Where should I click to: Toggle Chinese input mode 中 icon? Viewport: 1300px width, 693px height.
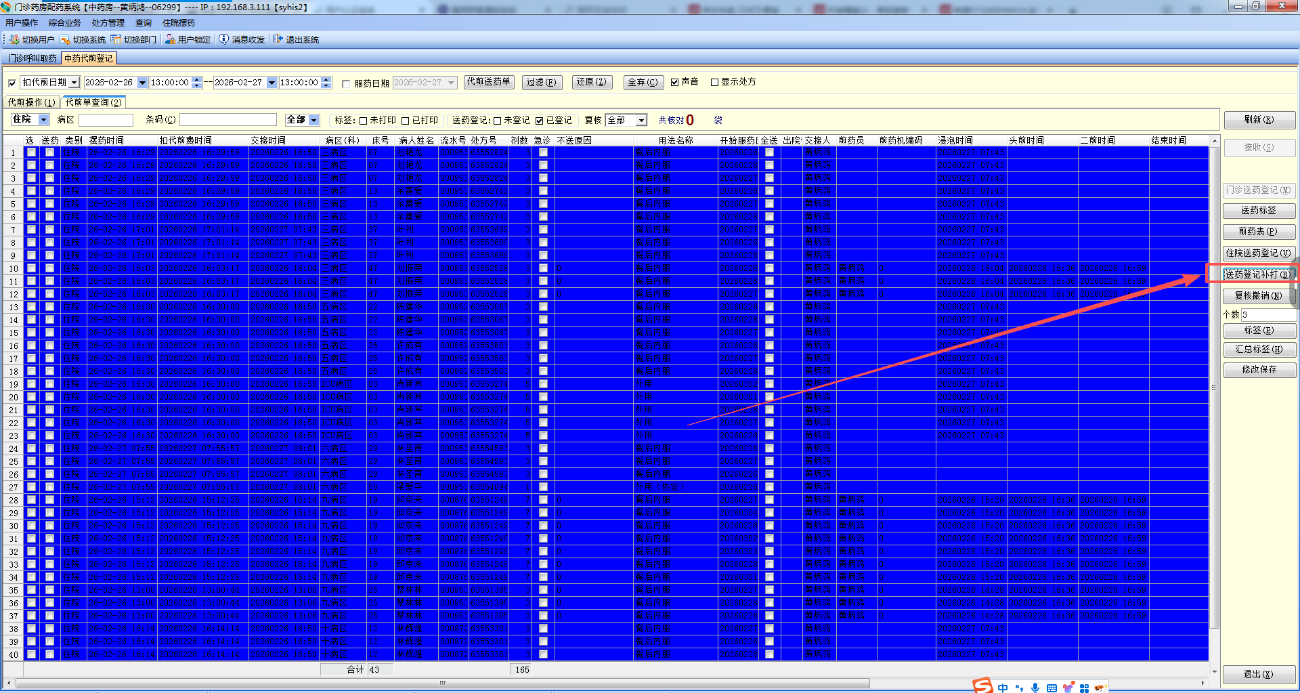coord(1003,688)
